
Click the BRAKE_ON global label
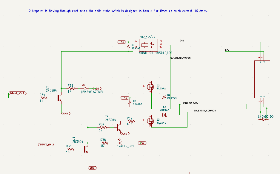click(x=46, y=145)
